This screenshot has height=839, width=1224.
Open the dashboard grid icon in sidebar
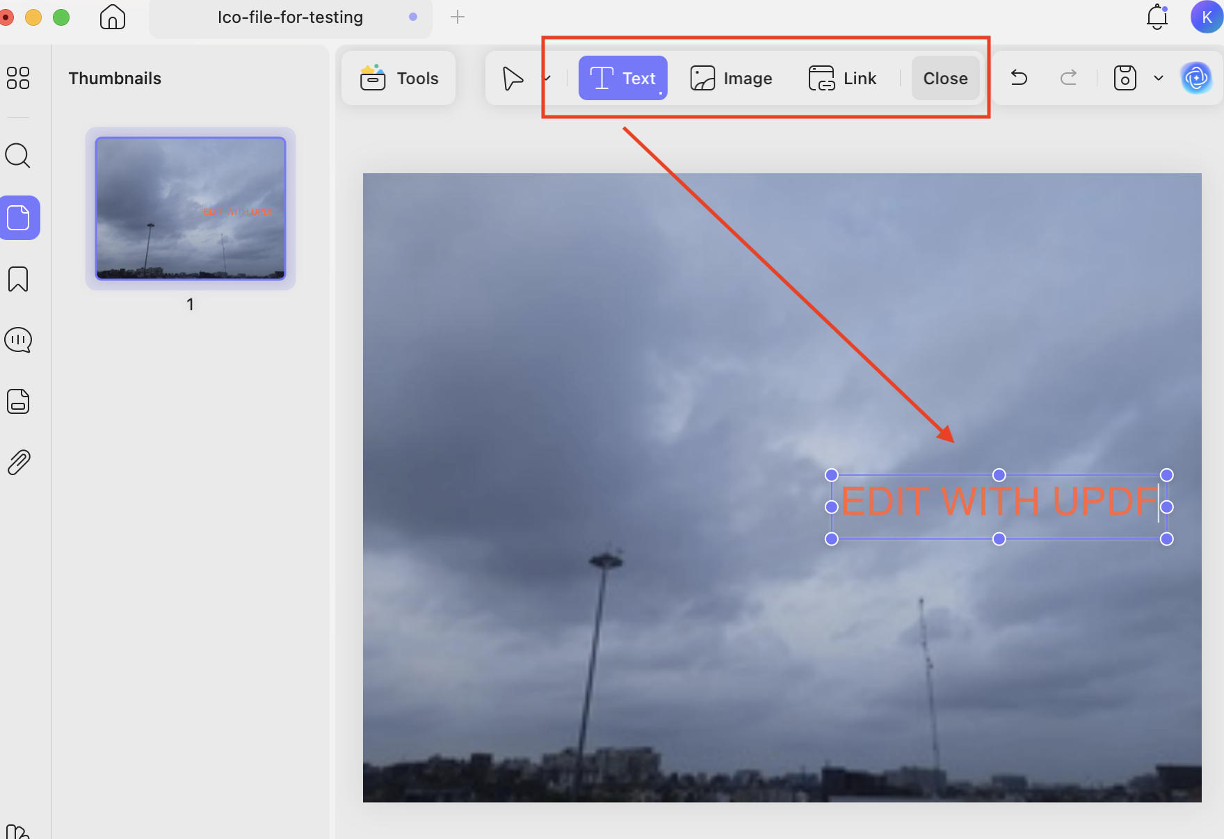point(18,78)
